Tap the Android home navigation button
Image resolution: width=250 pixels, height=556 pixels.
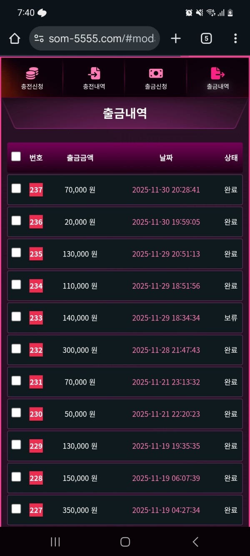click(x=125, y=541)
